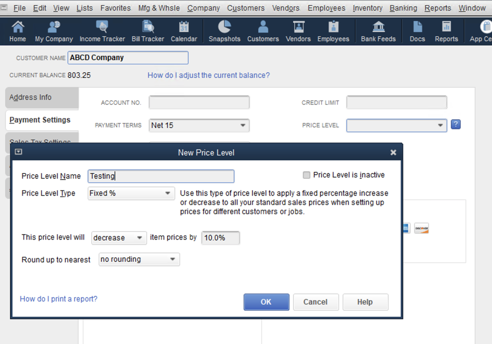Open the increase/decrease dropdown

(x=139, y=238)
